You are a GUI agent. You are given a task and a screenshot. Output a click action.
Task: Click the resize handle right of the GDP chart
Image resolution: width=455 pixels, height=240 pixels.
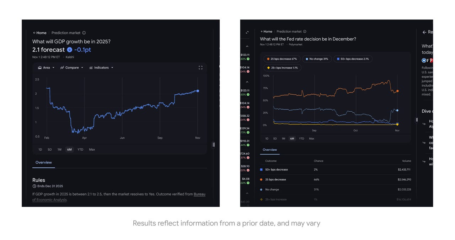(214, 145)
